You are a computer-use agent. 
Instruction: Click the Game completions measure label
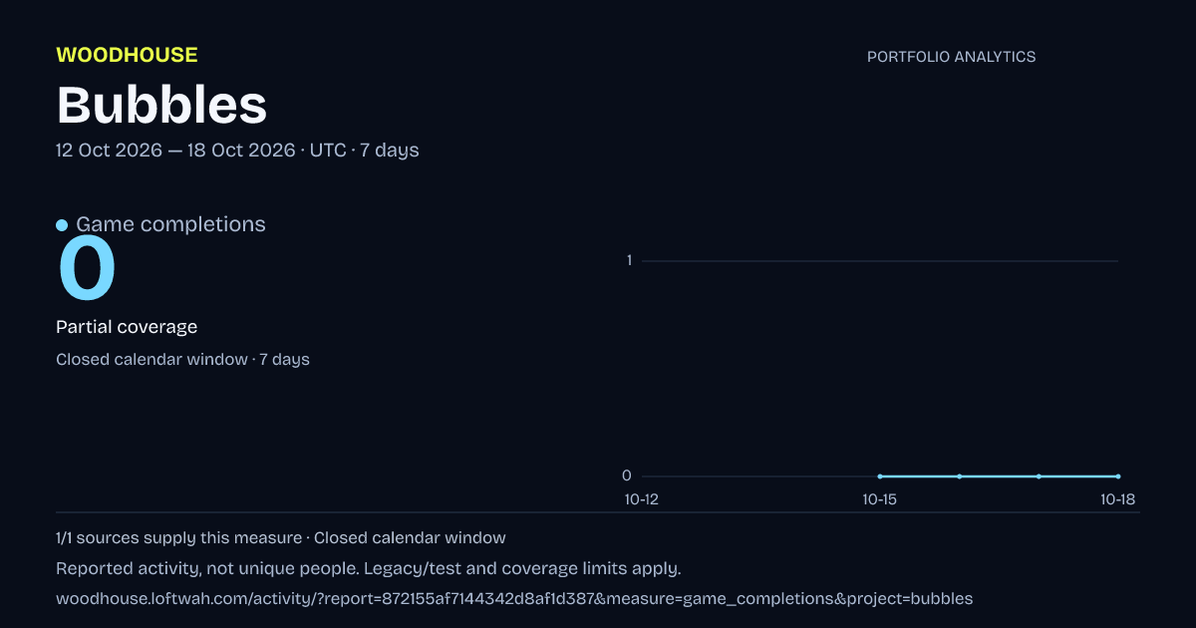(170, 224)
